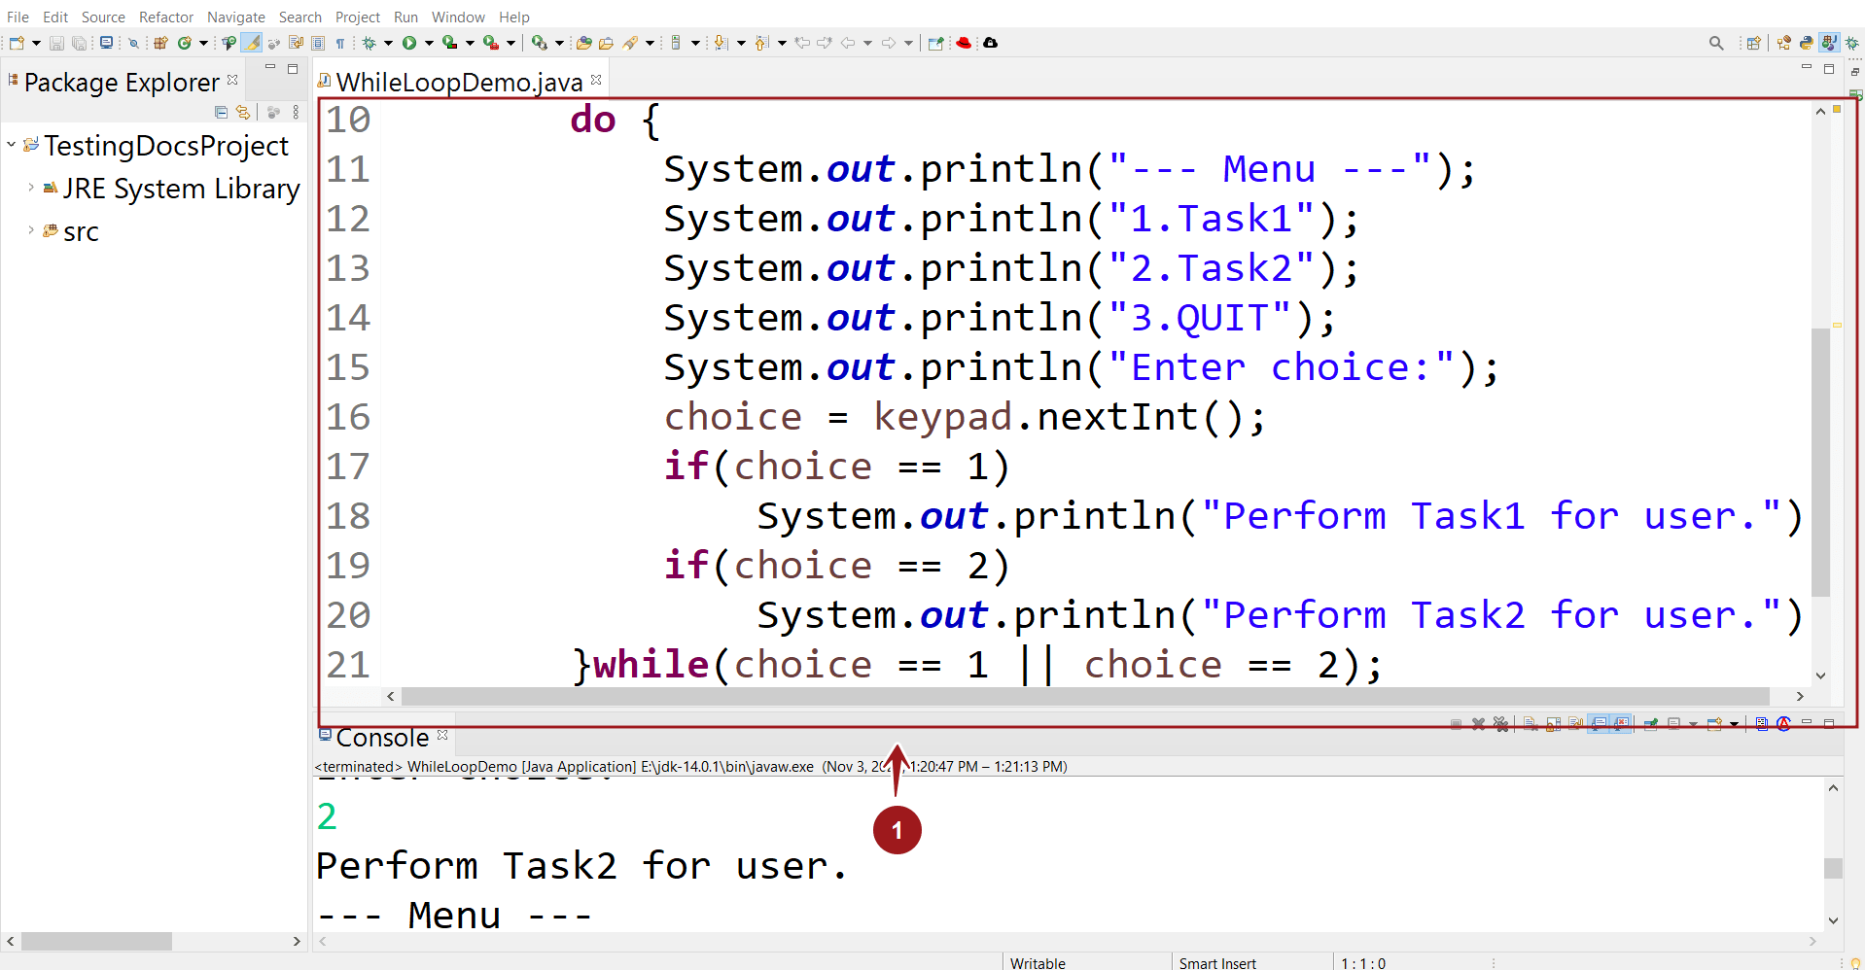Remove all terminated launches from Console
The image size is (1865, 970).
[1499, 723]
